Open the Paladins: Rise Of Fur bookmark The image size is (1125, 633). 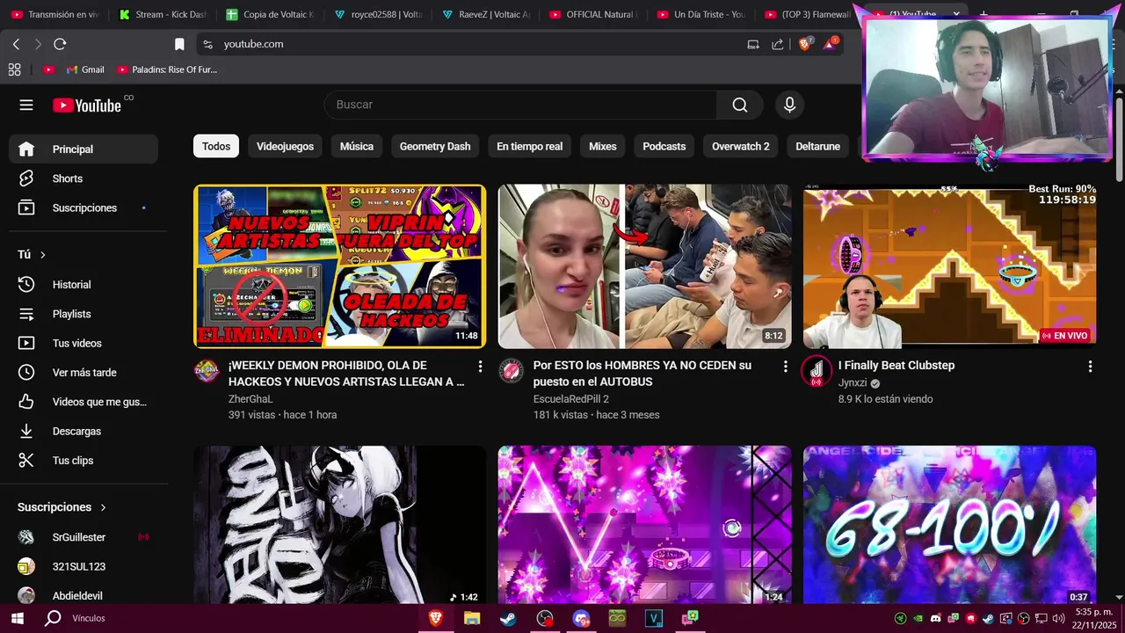click(167, 69)
